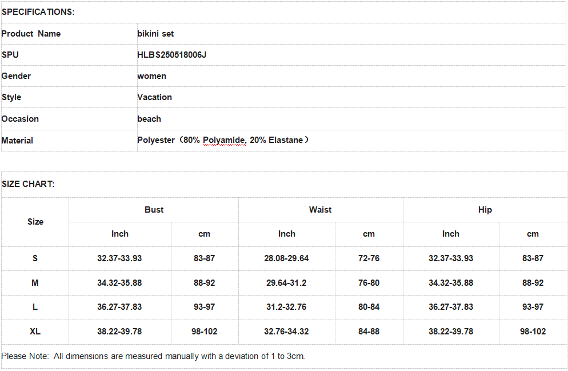568x371 pixels.
Task: Click the SPU code HLBS250518006J
Action: pos(171,55)
